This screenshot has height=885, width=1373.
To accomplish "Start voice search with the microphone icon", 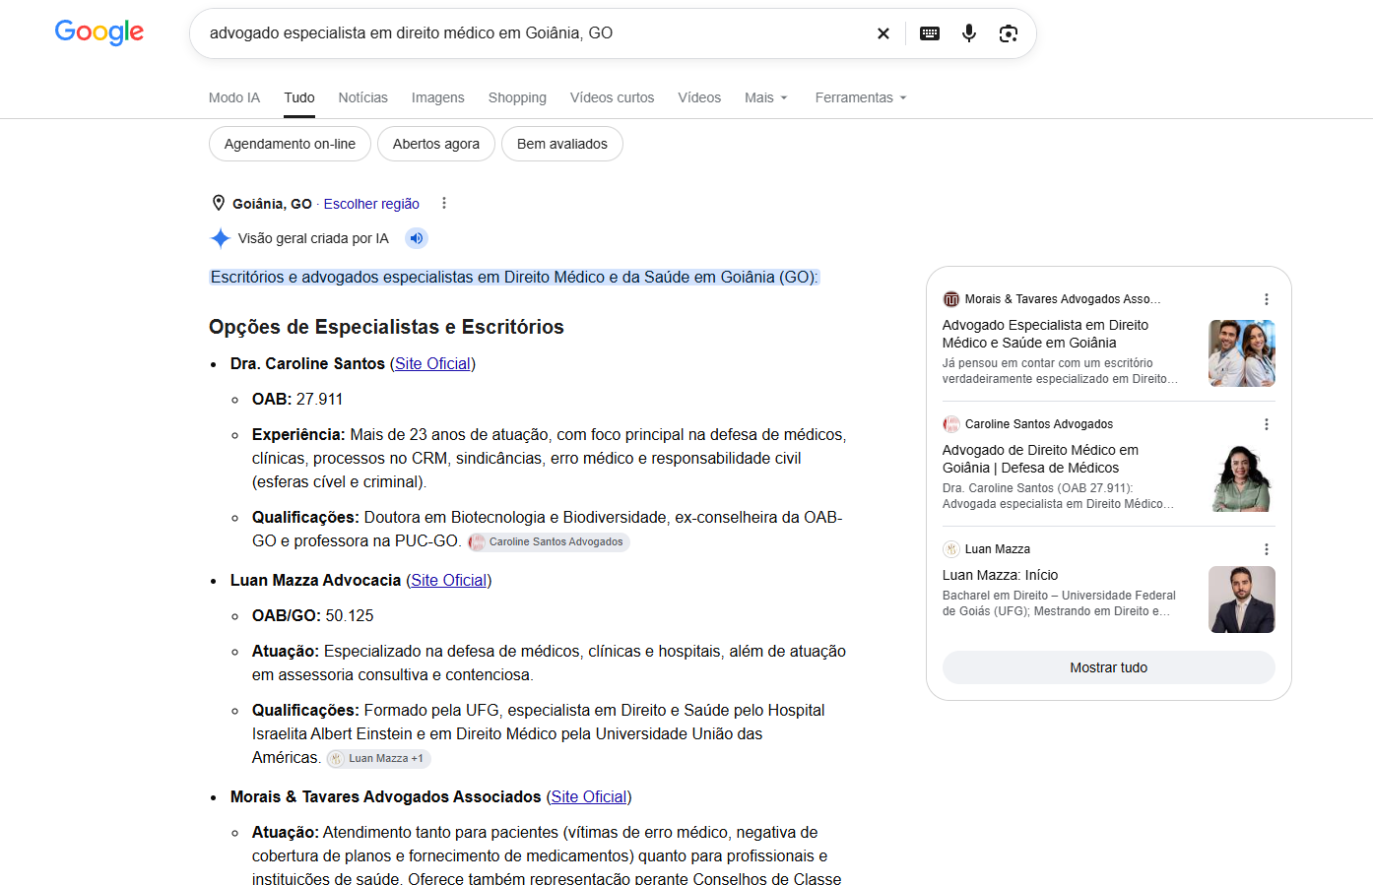I will click(x=969, y=33).
